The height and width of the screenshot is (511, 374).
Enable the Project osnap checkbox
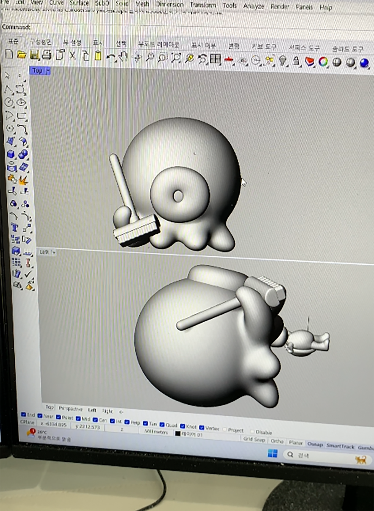pyautogui.click(x=225, y=430)
